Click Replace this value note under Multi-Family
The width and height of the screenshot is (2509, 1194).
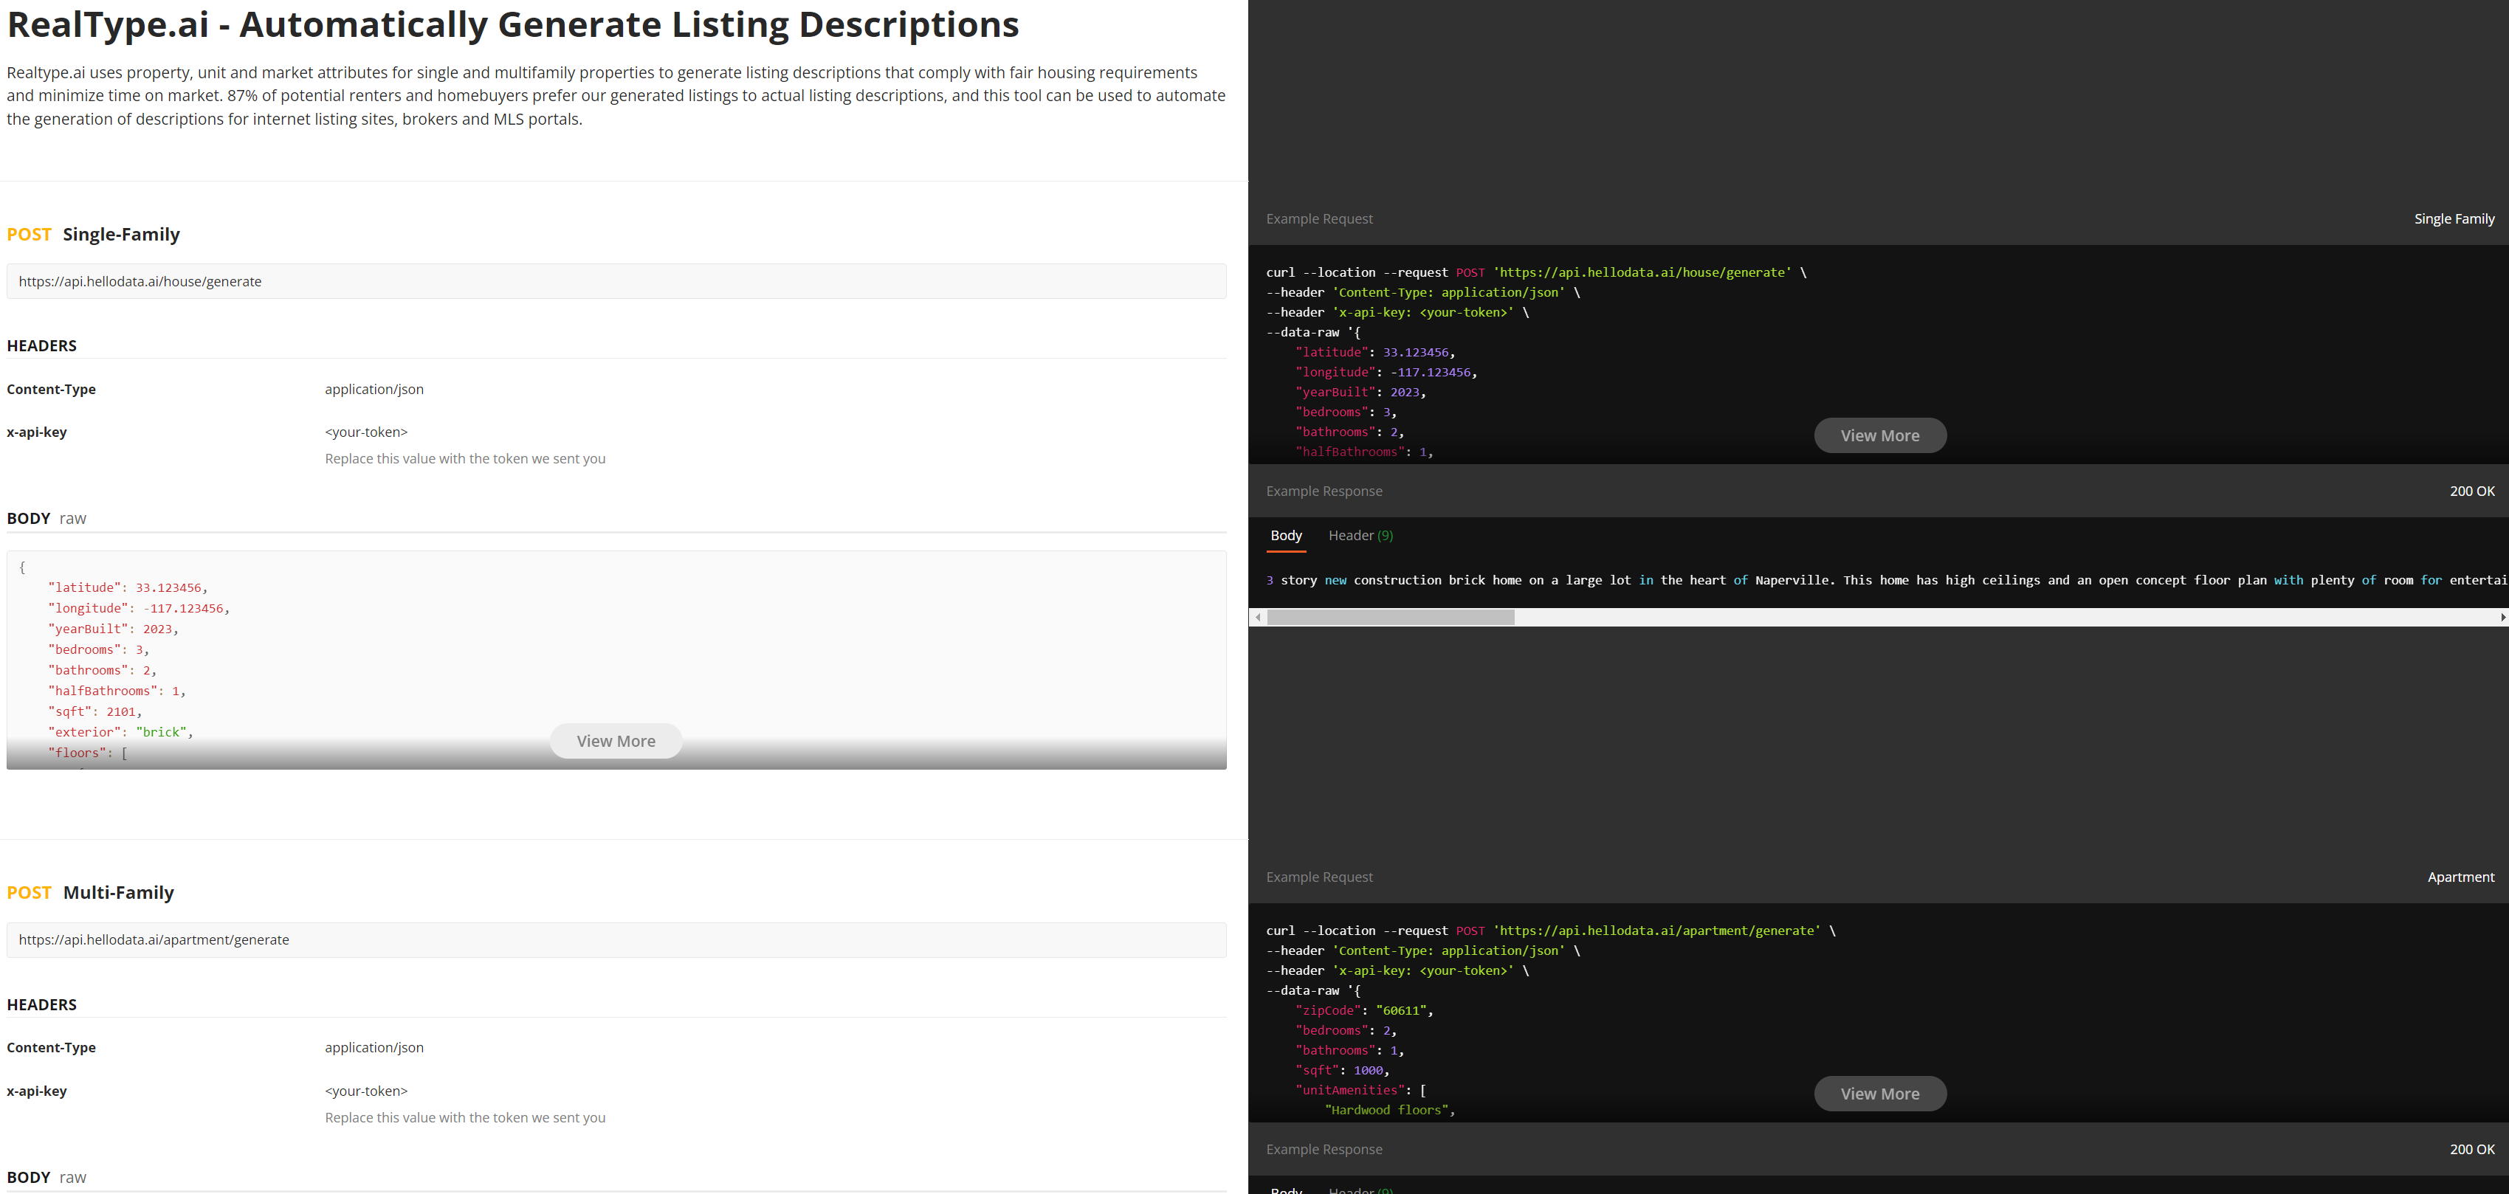coord(464,1118)
